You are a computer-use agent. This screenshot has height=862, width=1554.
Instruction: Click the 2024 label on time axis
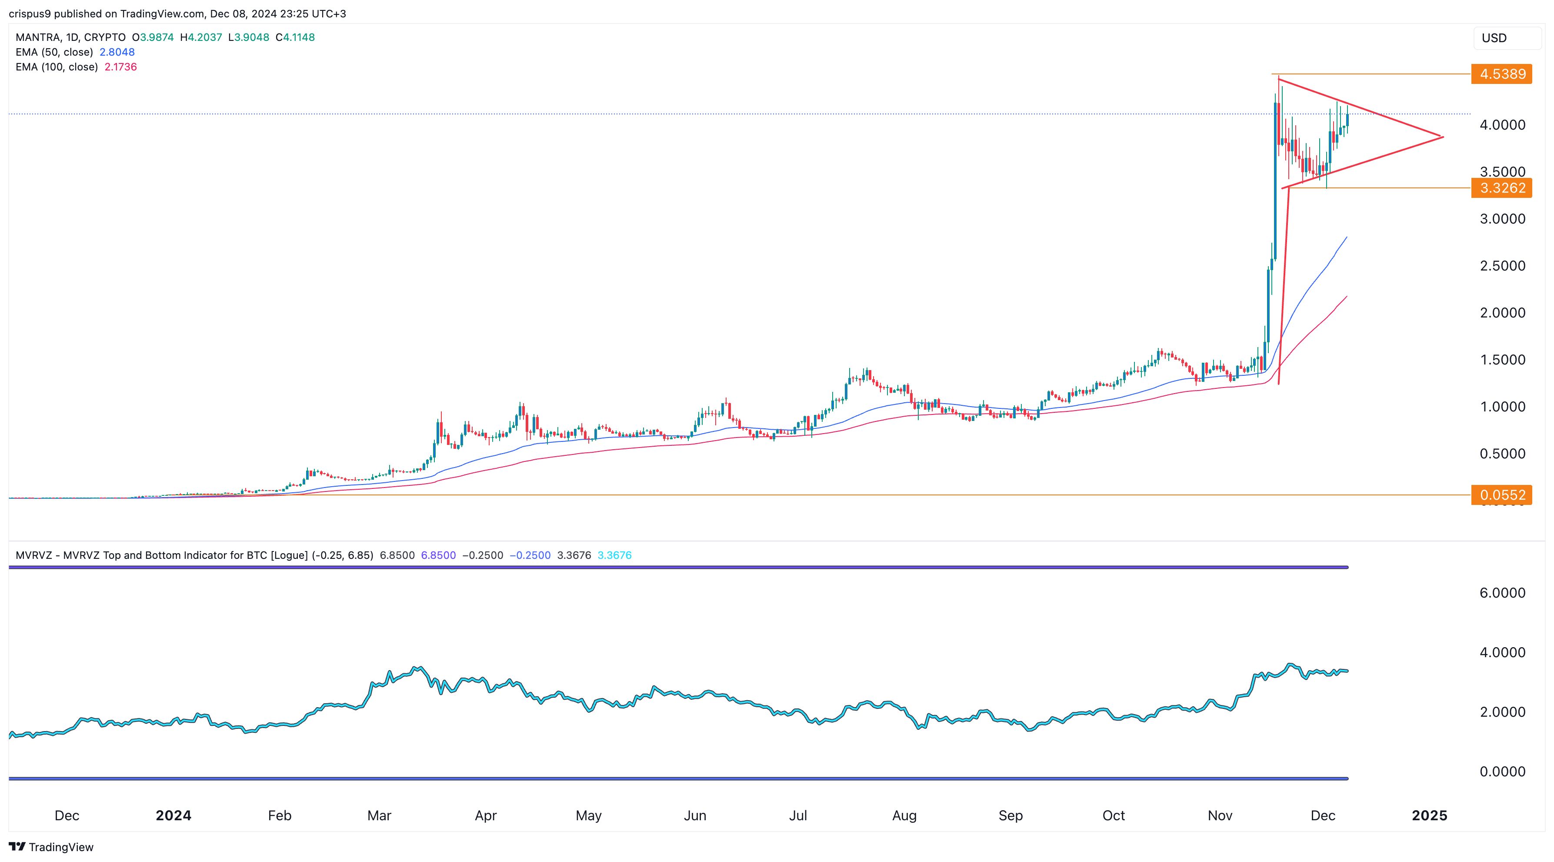pyautogui.click(x=173, y=815)
